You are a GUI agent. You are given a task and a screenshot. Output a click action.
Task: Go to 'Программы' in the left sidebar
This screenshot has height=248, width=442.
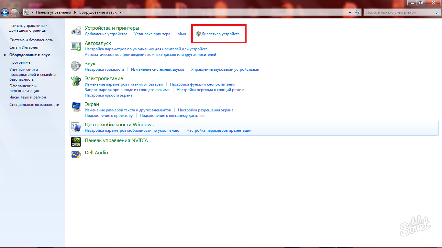point(20,62)
